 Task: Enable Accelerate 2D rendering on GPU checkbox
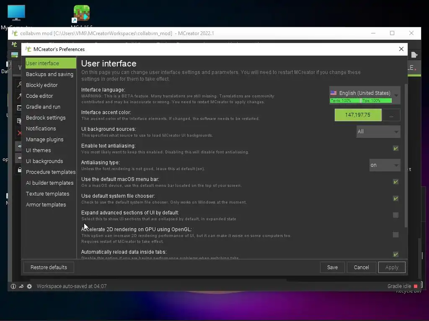[395, 235]
